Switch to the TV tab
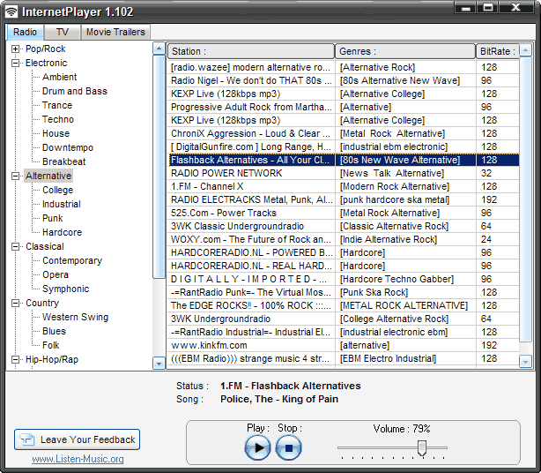The width and height of the screenshot is (541, 473). coord(62,32)
